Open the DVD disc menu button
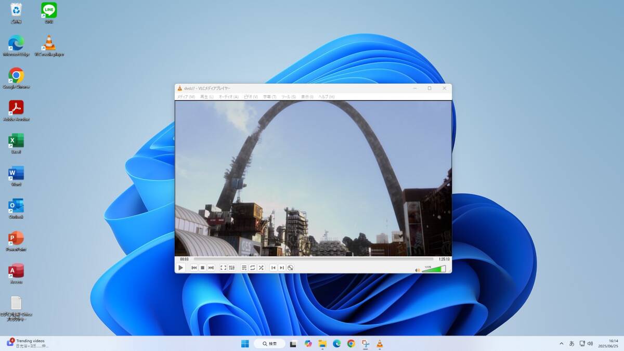 click(x=291, y=268)
